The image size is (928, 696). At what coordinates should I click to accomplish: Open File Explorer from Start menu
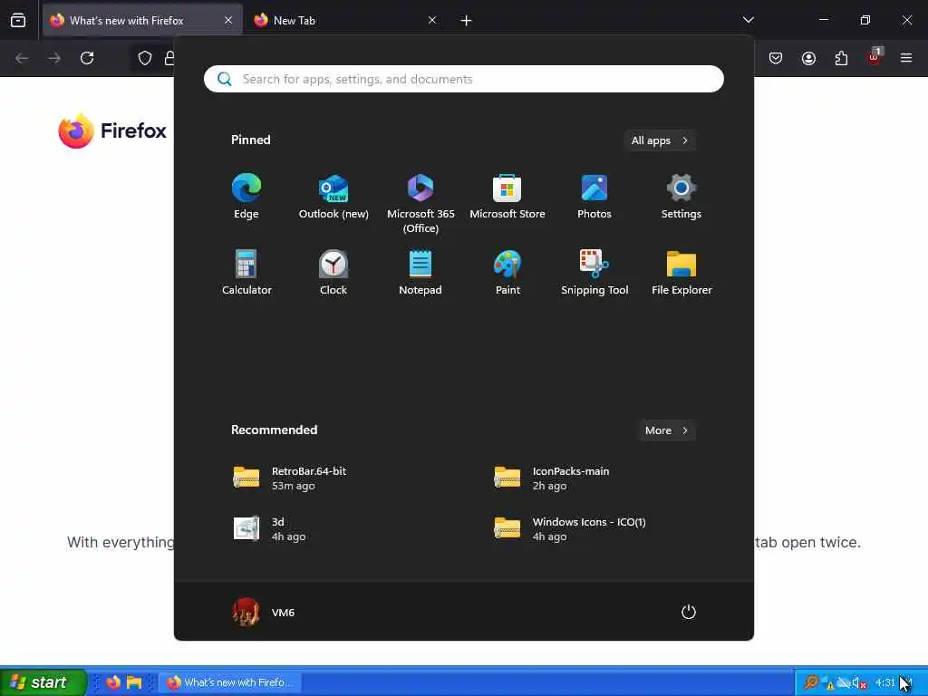pos(681,273)
